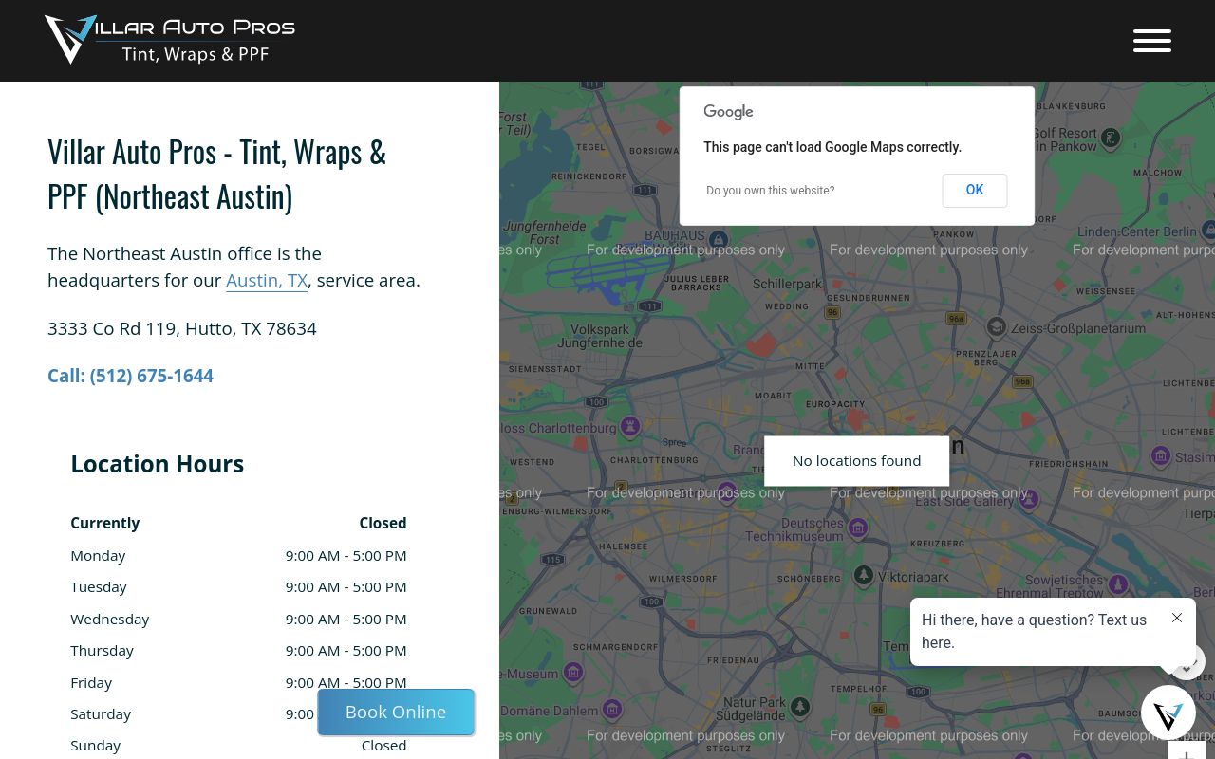The height and width of the screenshot is (759, 1215).
Task: Call the (512) 675-1644 phone link
Action: (x=130, y=376)
